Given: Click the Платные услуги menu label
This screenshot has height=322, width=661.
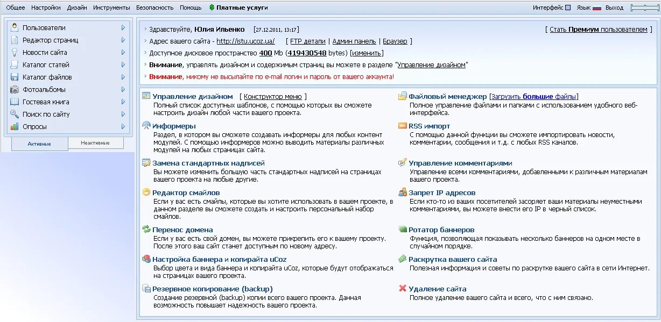Looking at the screenshot, I should click(x=242, y=8).
